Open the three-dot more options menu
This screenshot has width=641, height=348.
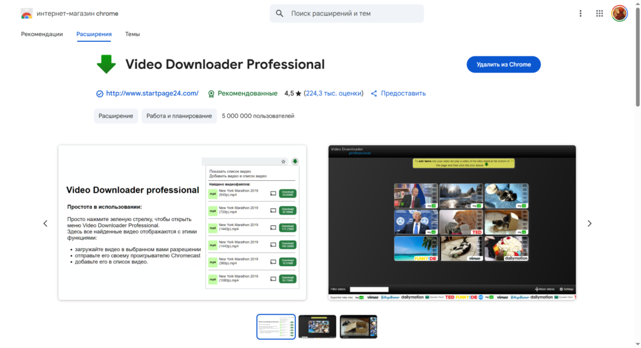pyautogui.click(x=580, y=14)
